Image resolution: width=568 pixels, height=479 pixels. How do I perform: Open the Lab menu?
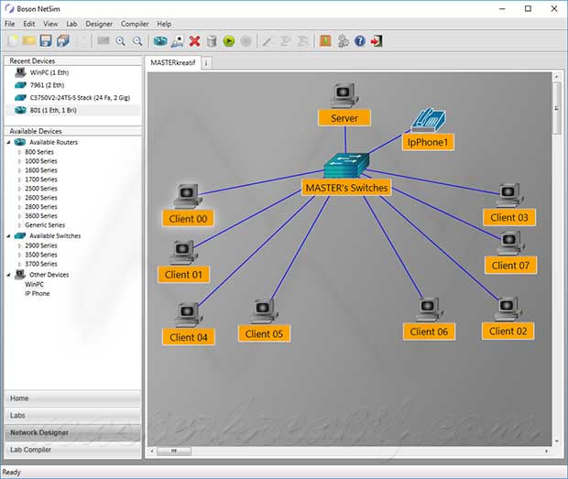coord(71,24)
